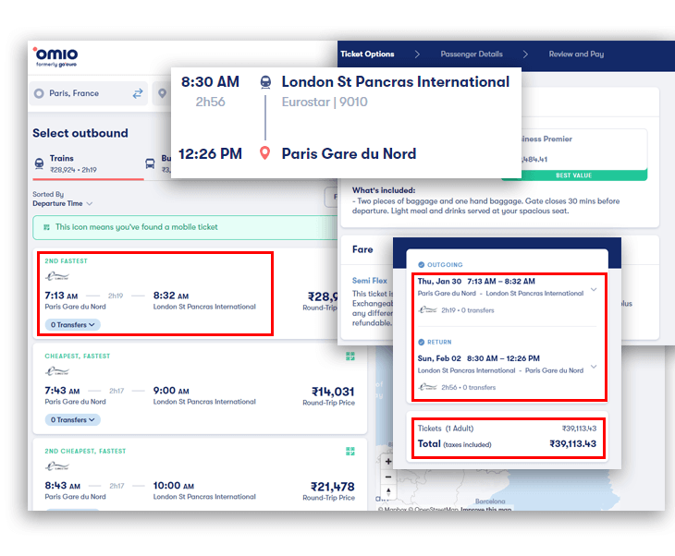Image resolution: width=675 pixels, height=556 pixels.
Task: Click Eurostar logo in outgoing summary
Action: [x=427, y=310]
